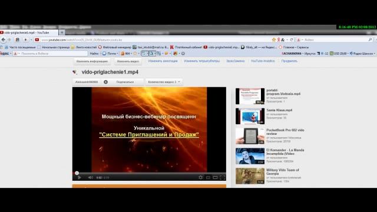Open the SACHA060966 account dropdown
The image size is (377, 212).
[x=292, y=54]
